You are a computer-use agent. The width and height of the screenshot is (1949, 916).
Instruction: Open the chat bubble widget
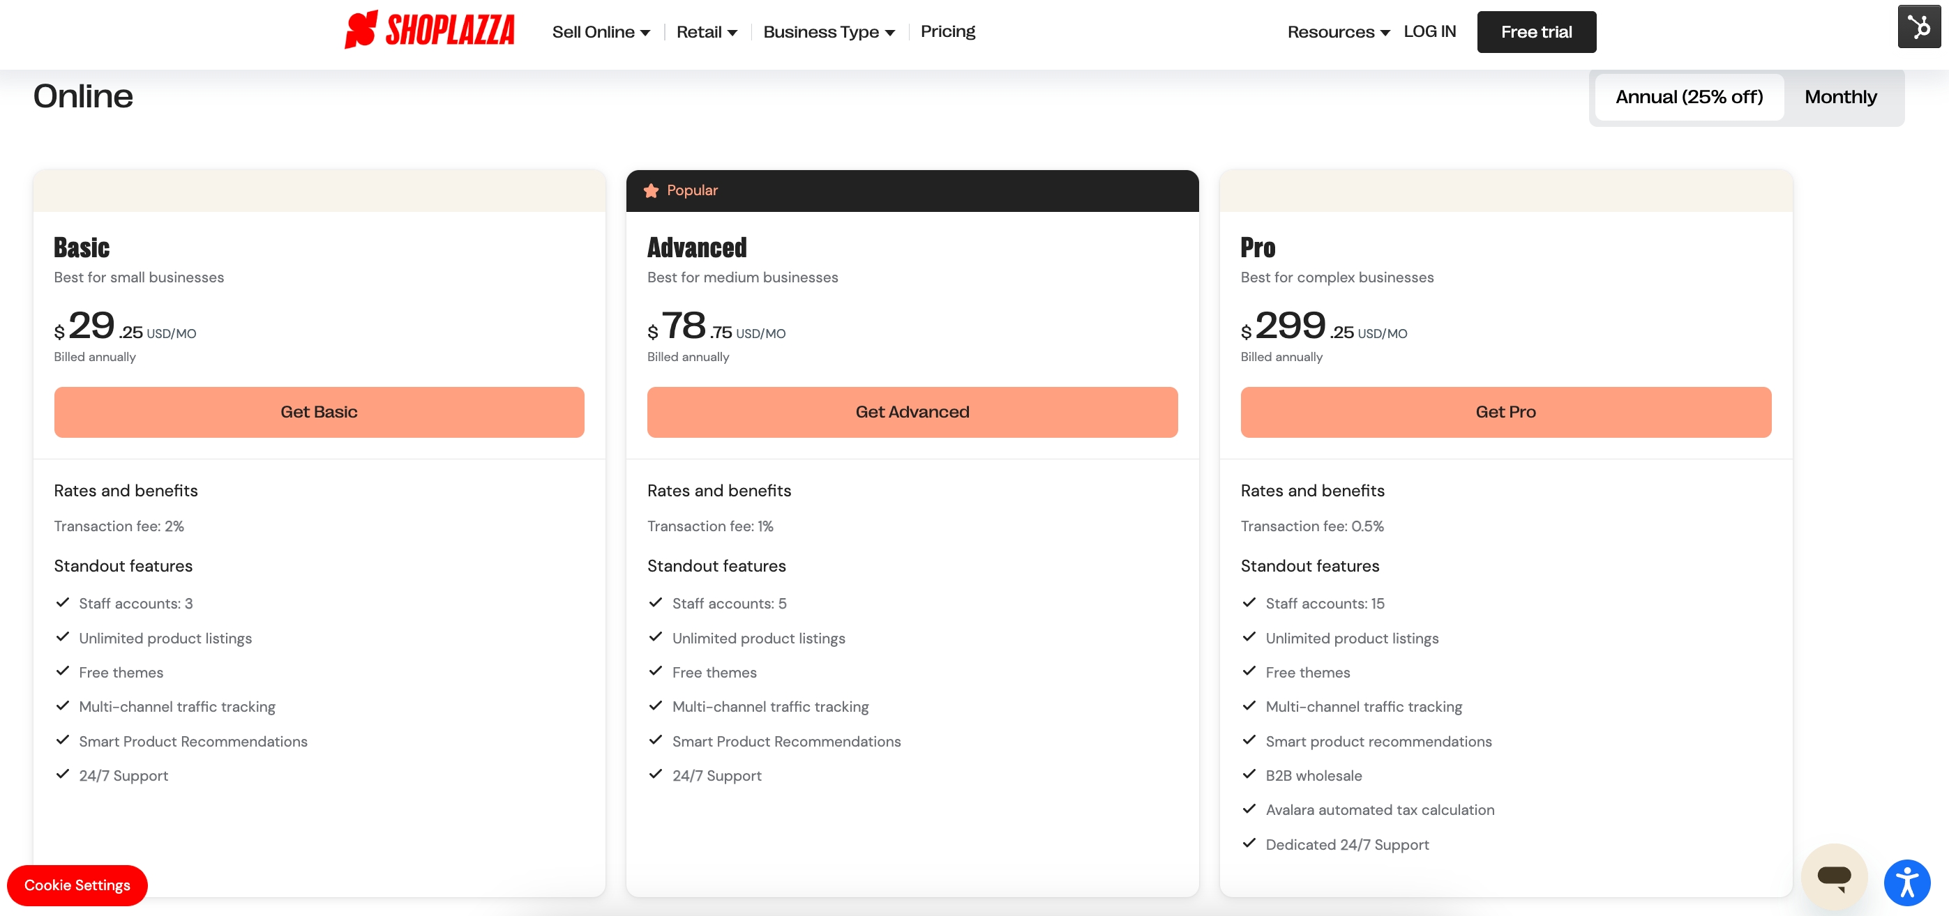1833,876
